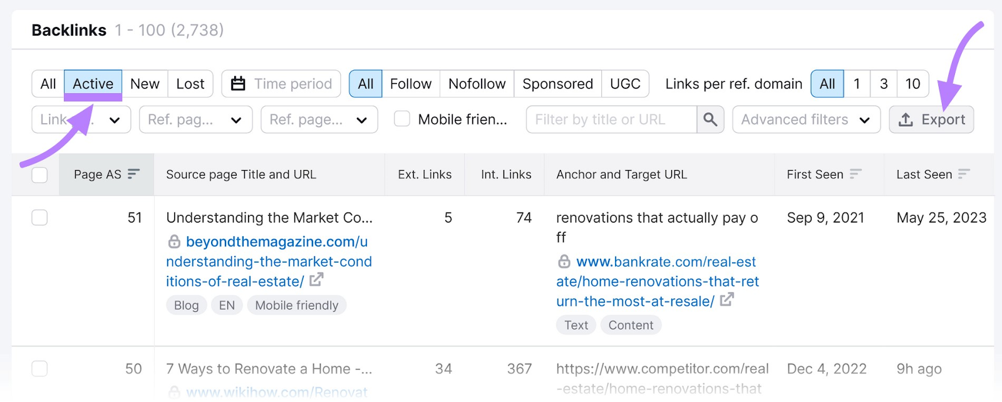Screen dimensions: 1002x402
Task: Select the checkbox for the first backlink row
Action: pyautogui.click(x=39, y=218)
